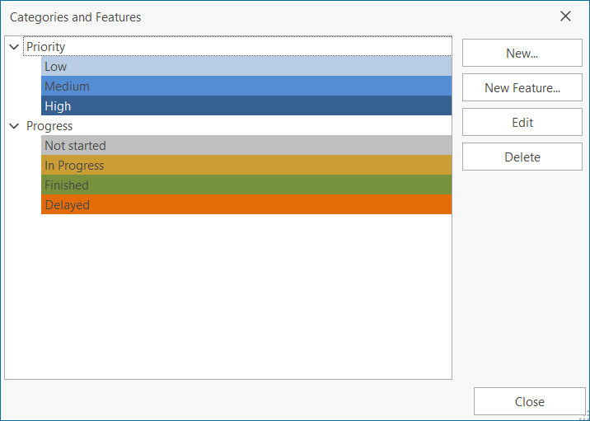Pick the dark blue High feature
The height and width of the screenshot is (421, 590).
[246, 106]
